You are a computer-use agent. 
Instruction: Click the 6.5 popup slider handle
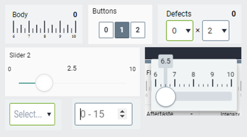tap(166, 97)
